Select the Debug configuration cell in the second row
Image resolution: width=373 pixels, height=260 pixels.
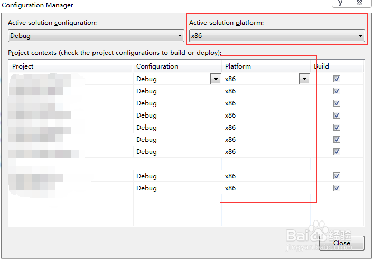[177, 91]
